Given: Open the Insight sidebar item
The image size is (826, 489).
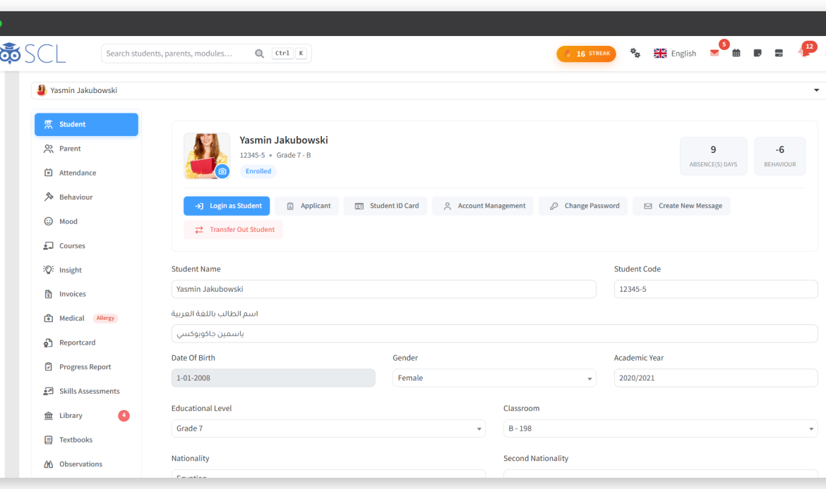Looking at the screenshot, I should 86,270.
